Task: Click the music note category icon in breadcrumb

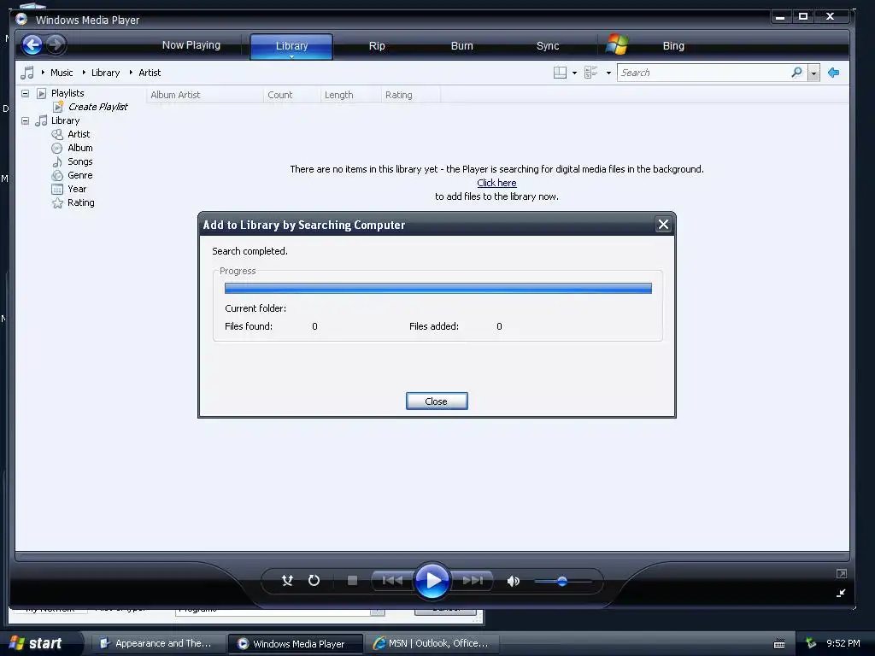Action: coord(26,73)
